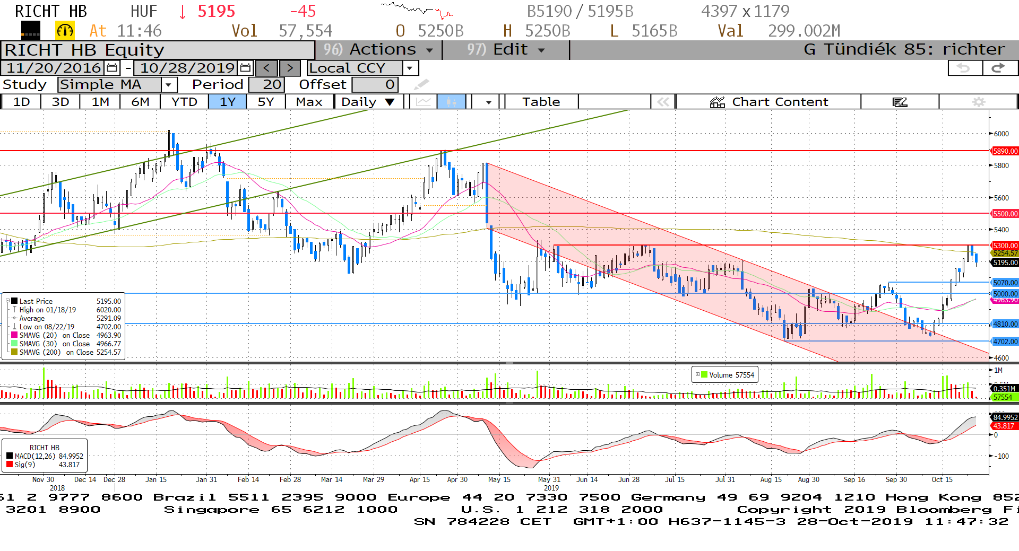Click the G Tündiék 85: richter title
The height and width of the screenshot is (551, 1019).
point(904,49)
